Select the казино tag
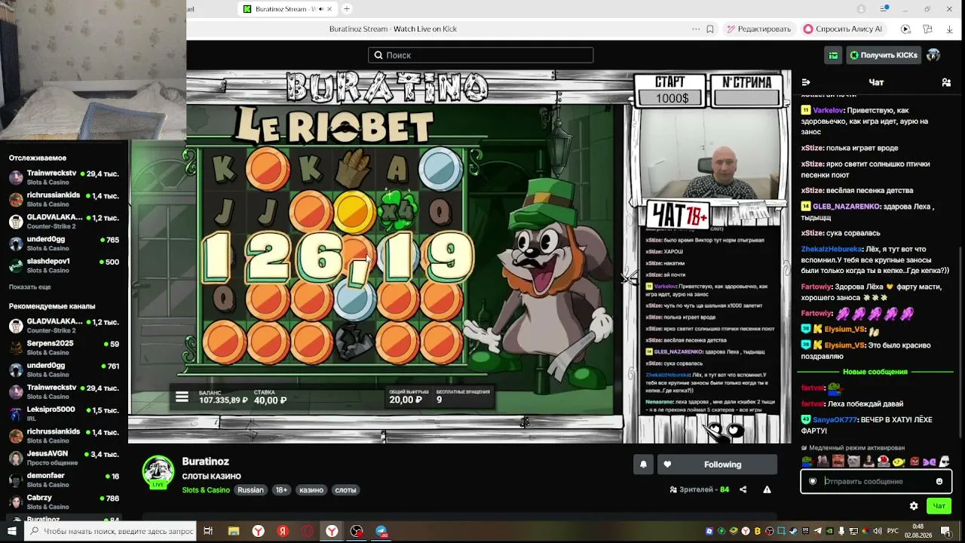The height and width of the screenshot is (543, 965). [x=311, y=490]
